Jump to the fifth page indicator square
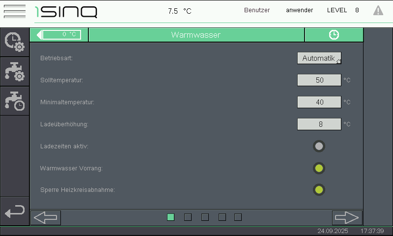Screen dimensions: 393x236 (x=238, y=217)
